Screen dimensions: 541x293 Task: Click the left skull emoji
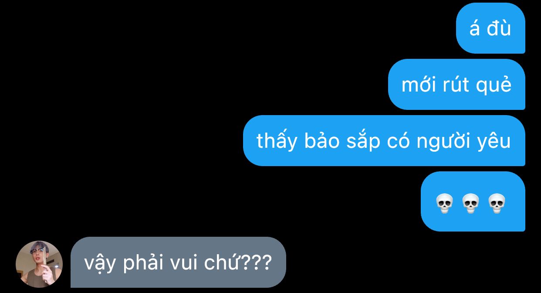coord(445,204)
